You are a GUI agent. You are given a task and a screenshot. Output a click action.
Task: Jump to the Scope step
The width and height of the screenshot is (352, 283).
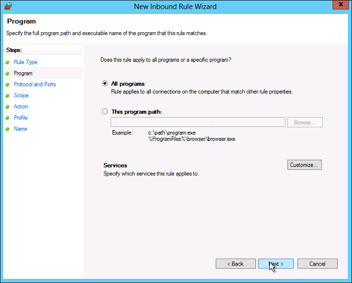tap(21, 96)
